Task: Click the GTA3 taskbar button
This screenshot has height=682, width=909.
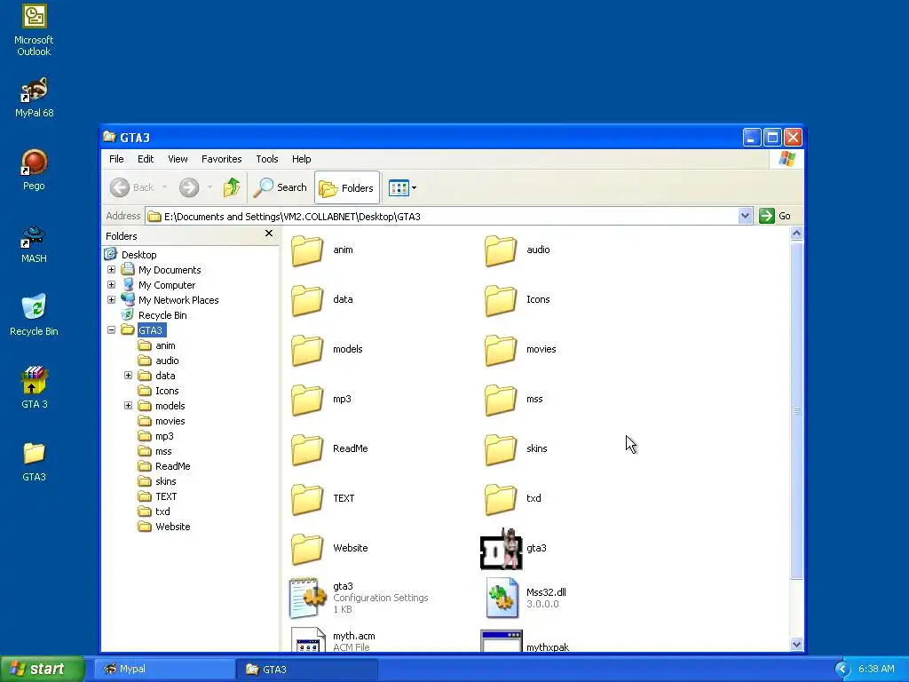Action: tap(307, 670)
